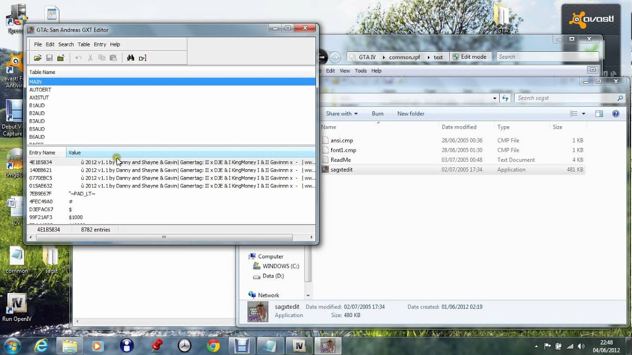
Task: Select the sagxtedit application file
Action: click(x=342, y=170)
